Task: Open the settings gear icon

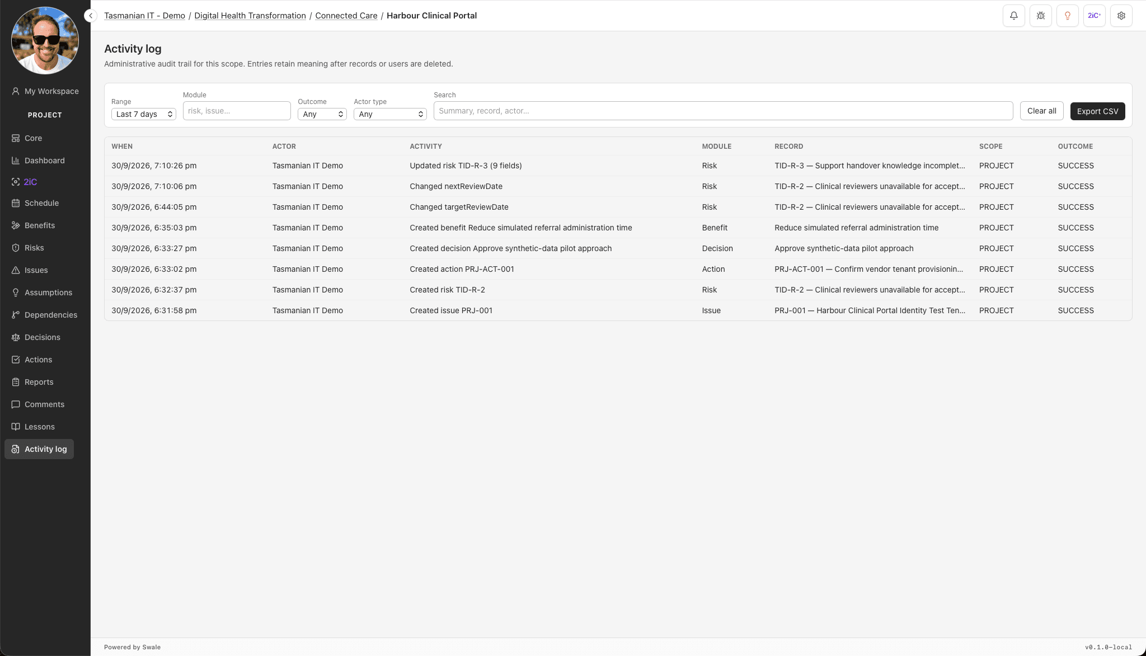Action: point(1121,16)
